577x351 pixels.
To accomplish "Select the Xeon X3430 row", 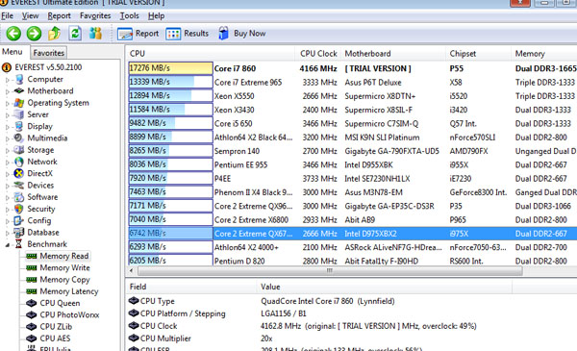I will (353, 110).
